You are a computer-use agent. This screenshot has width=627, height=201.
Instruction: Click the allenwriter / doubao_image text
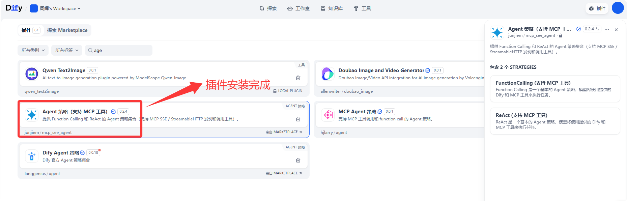[x=346, y=91]
